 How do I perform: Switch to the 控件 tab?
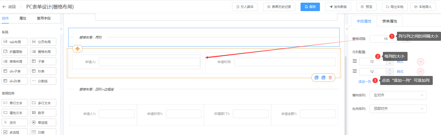click(x=5, y=18)
